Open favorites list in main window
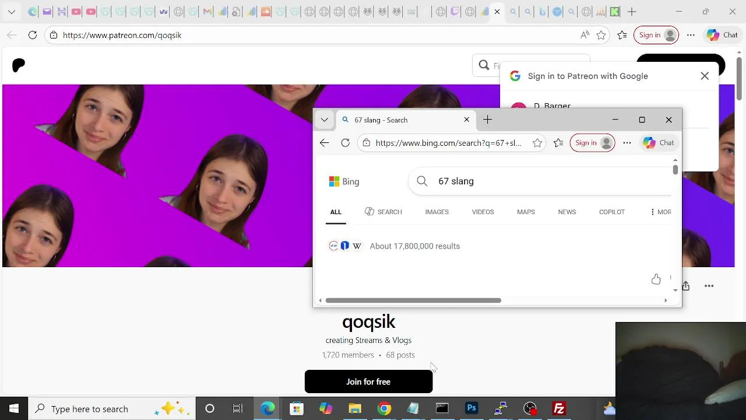Viewport: 746px width, 420px height. click(622, 35)
